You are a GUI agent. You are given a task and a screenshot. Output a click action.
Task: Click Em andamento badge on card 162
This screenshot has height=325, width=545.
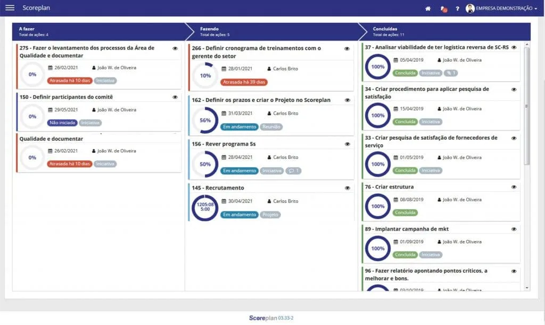pyautogui.click(x=240, y=127)
